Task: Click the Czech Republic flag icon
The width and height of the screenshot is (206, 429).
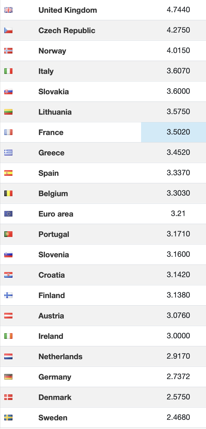Action: (8, 30)
